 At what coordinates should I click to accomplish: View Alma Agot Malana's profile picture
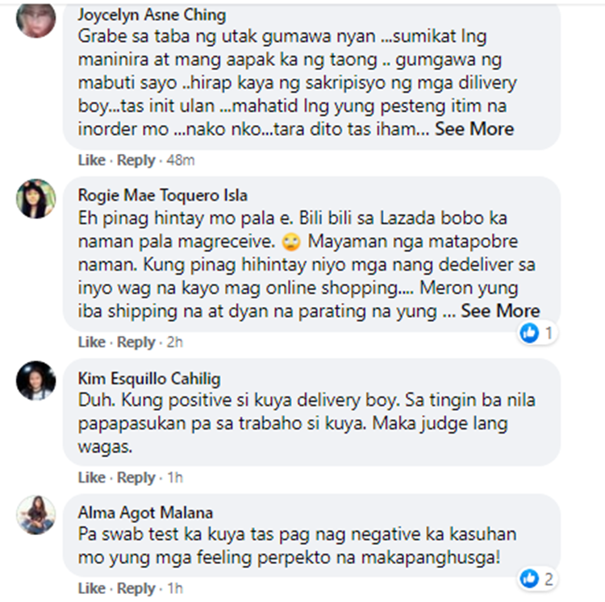[35, 515]
